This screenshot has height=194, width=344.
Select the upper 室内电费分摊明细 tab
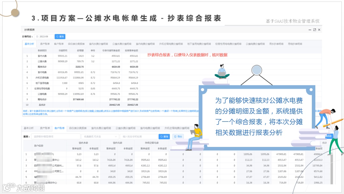145,44
